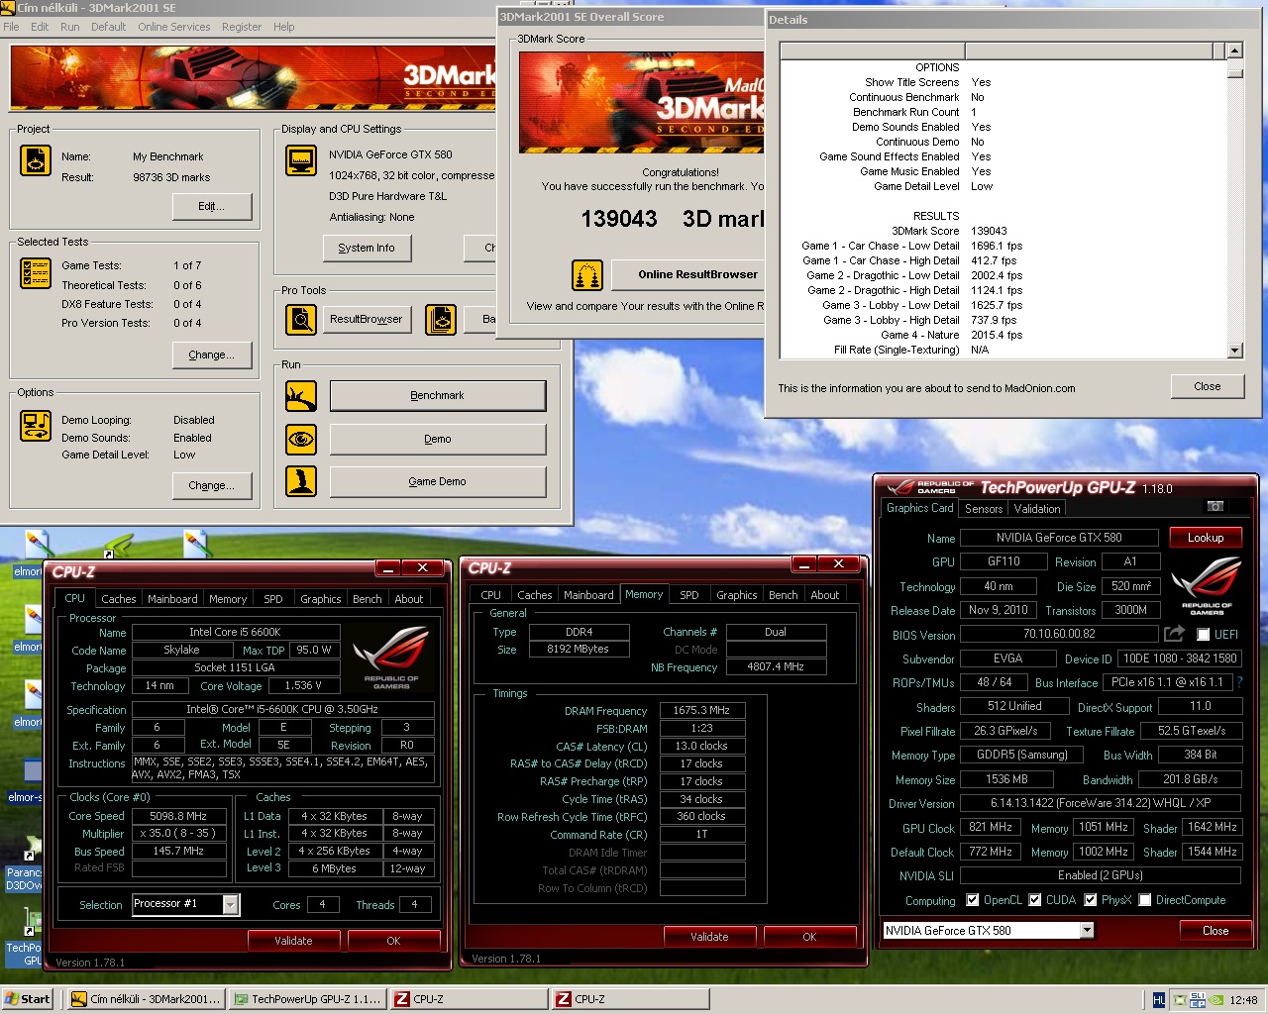Click the eye icon next to Demo
1268x1014 pixels.
tap(301, 439)
